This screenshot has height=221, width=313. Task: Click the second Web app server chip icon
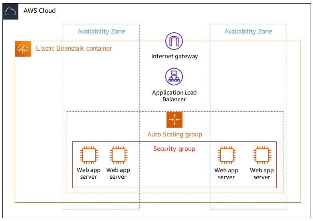[119, 155]
